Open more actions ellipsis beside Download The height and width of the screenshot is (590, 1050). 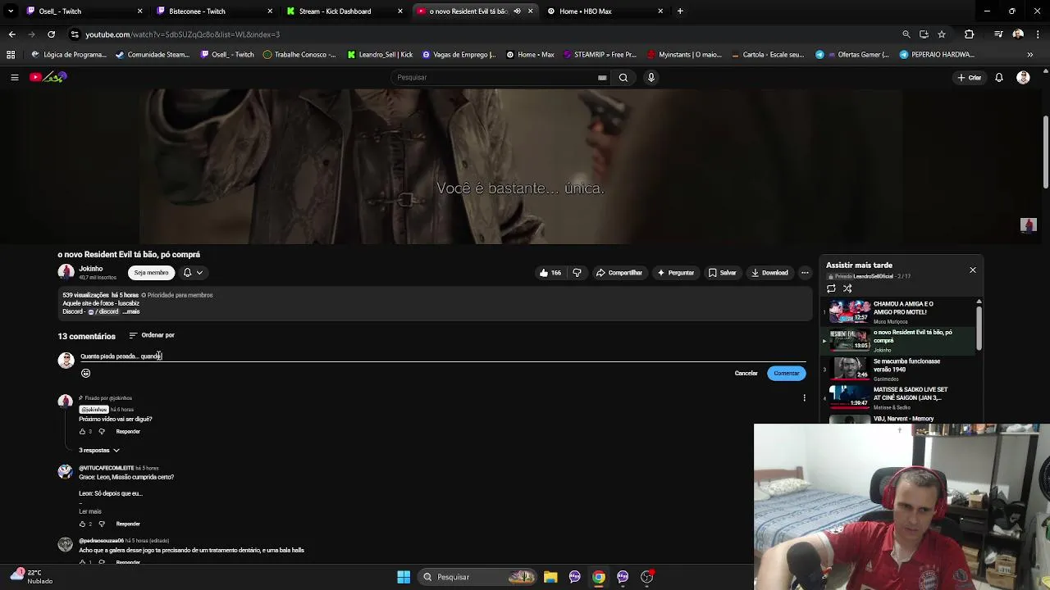(x=805, y=273)
